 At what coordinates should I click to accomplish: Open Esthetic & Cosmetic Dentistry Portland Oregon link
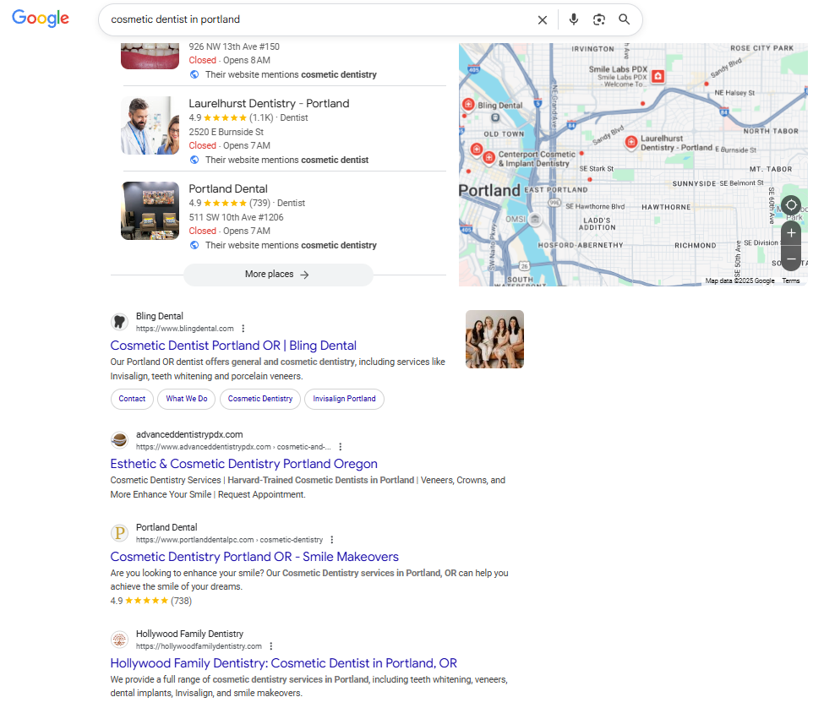pyautogui.click(x=244, y=464)
